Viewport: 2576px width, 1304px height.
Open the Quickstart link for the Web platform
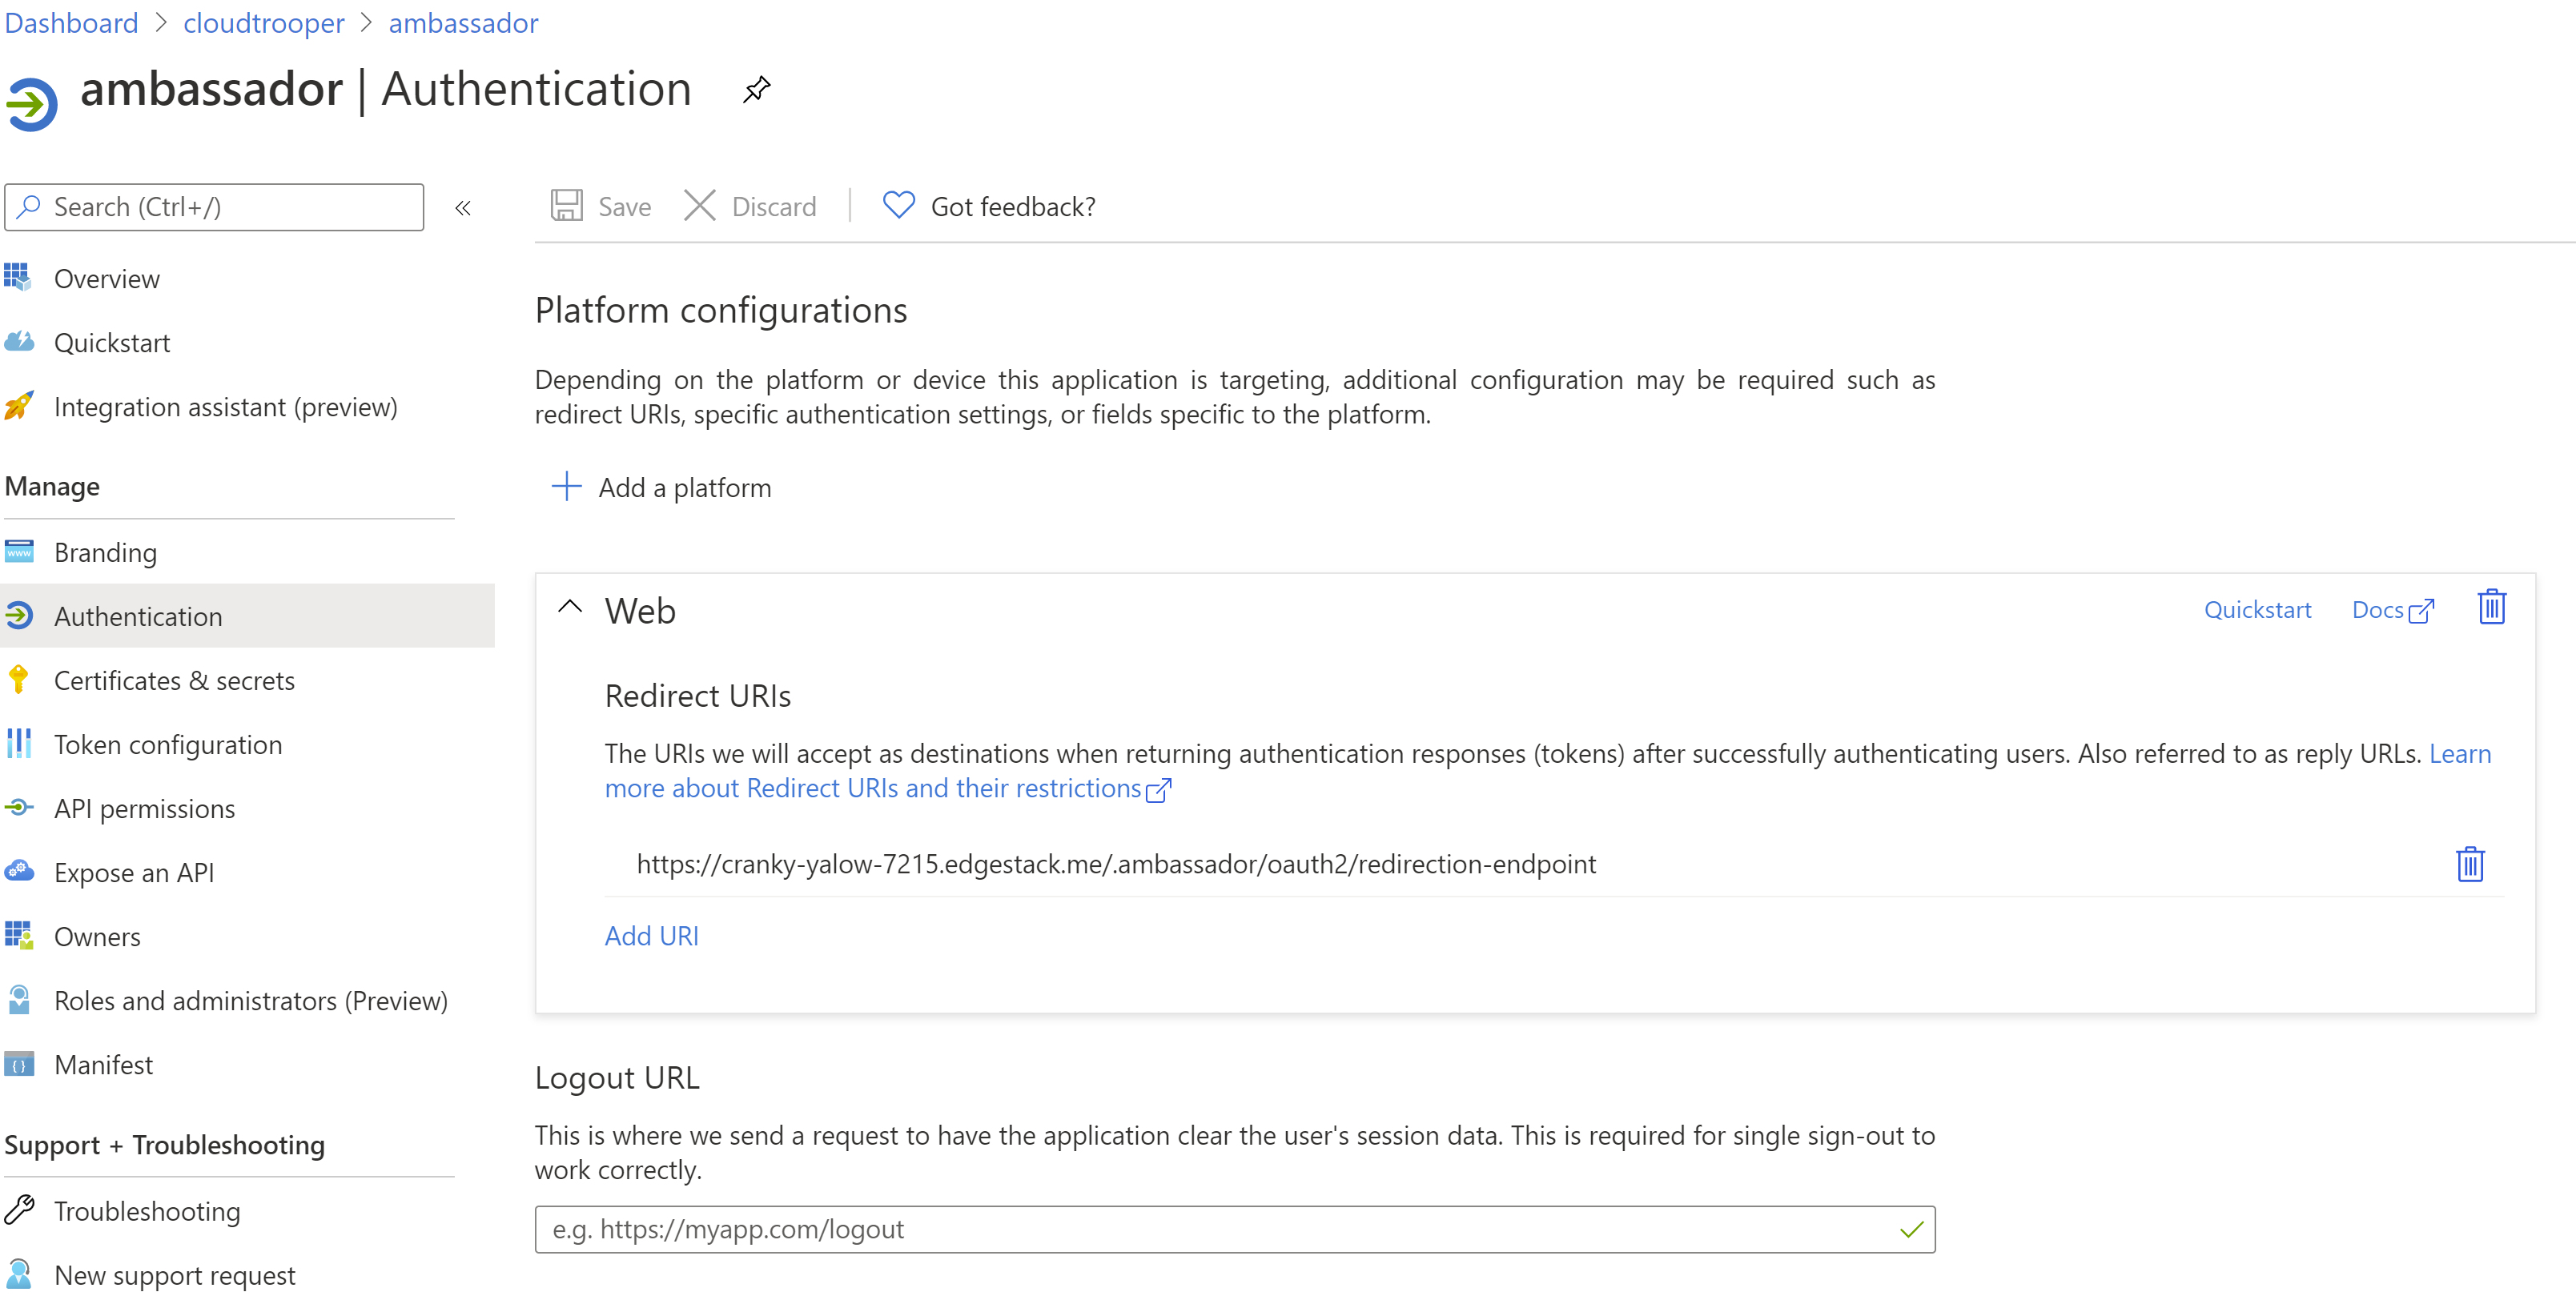point(2257,609)
